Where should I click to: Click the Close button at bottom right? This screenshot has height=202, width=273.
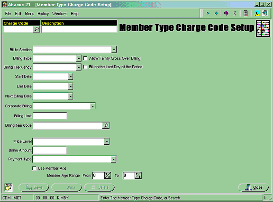(254, 187)
